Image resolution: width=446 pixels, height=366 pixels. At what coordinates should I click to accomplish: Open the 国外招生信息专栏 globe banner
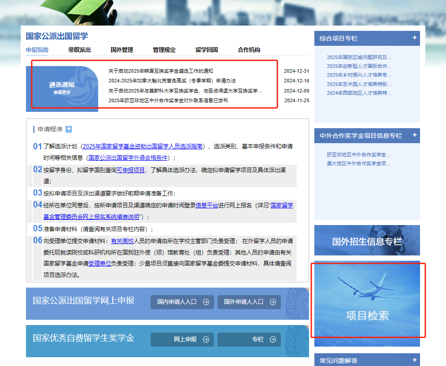[x=367, y=240]
